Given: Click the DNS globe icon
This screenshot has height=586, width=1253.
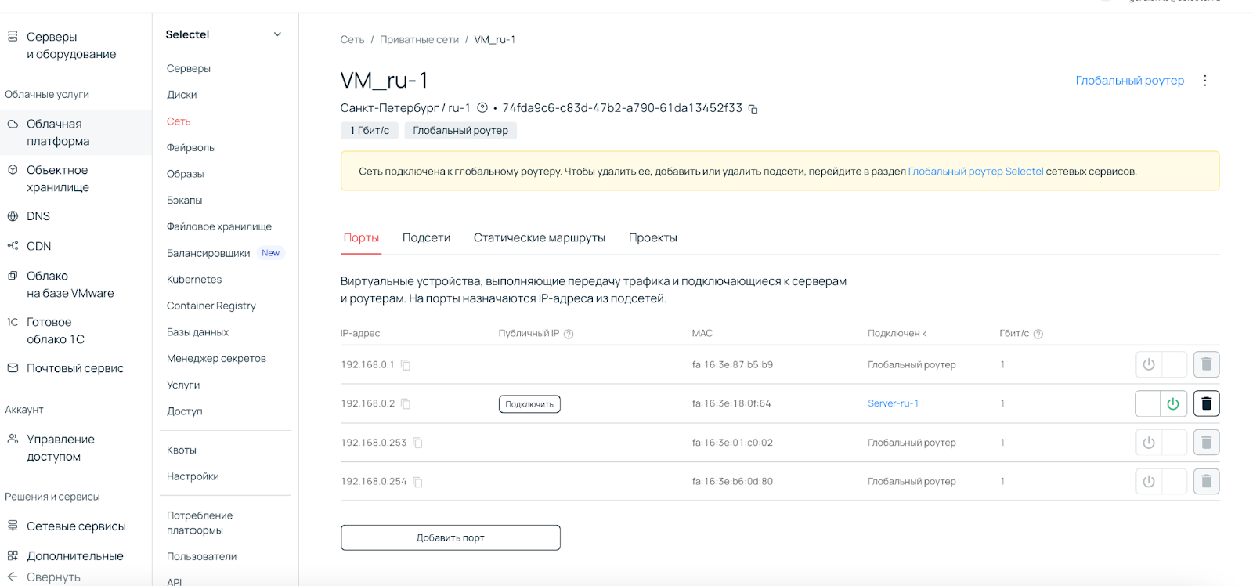Looking at the screenshot, I should [x=13, y=216].
